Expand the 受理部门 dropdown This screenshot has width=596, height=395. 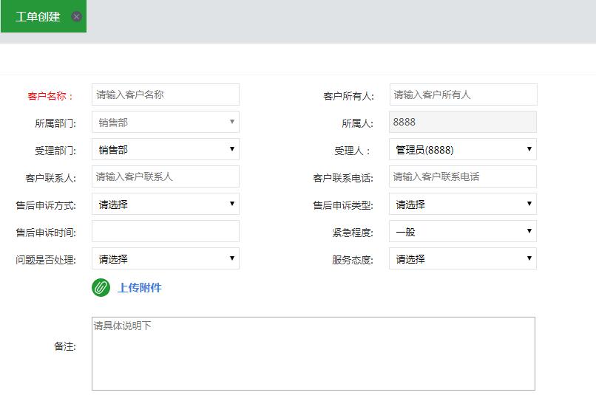[x=166, y=149]
